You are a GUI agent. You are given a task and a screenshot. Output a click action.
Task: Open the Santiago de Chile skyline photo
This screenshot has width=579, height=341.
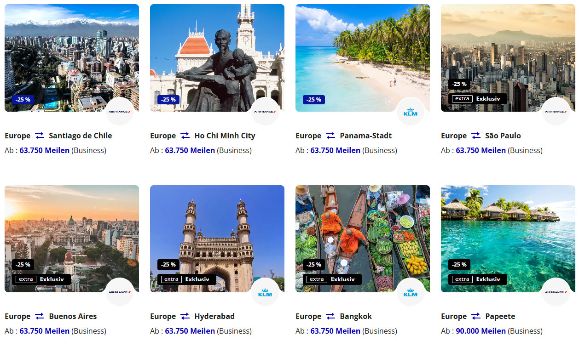(72, 58)
